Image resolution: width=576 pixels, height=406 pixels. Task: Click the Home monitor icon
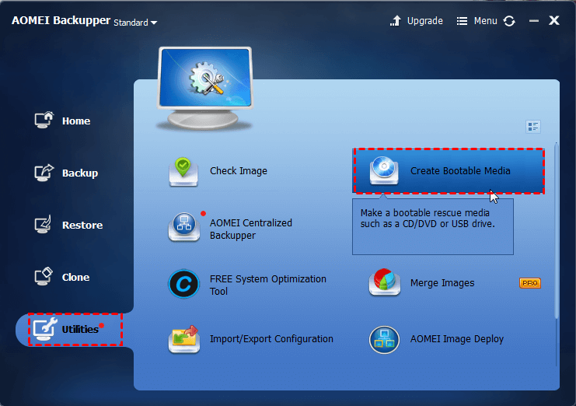(x=44, y=120)
